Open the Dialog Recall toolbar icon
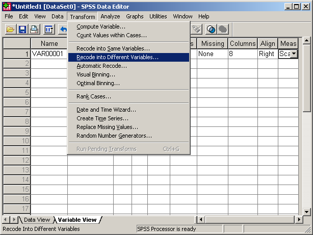This screenshot has height=235, width=313. click(x=49, y=30)
